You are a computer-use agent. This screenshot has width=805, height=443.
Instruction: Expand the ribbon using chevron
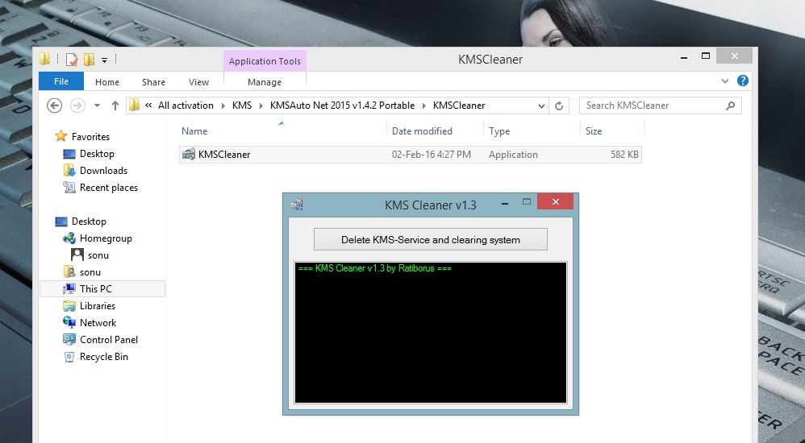coord(725,81)
